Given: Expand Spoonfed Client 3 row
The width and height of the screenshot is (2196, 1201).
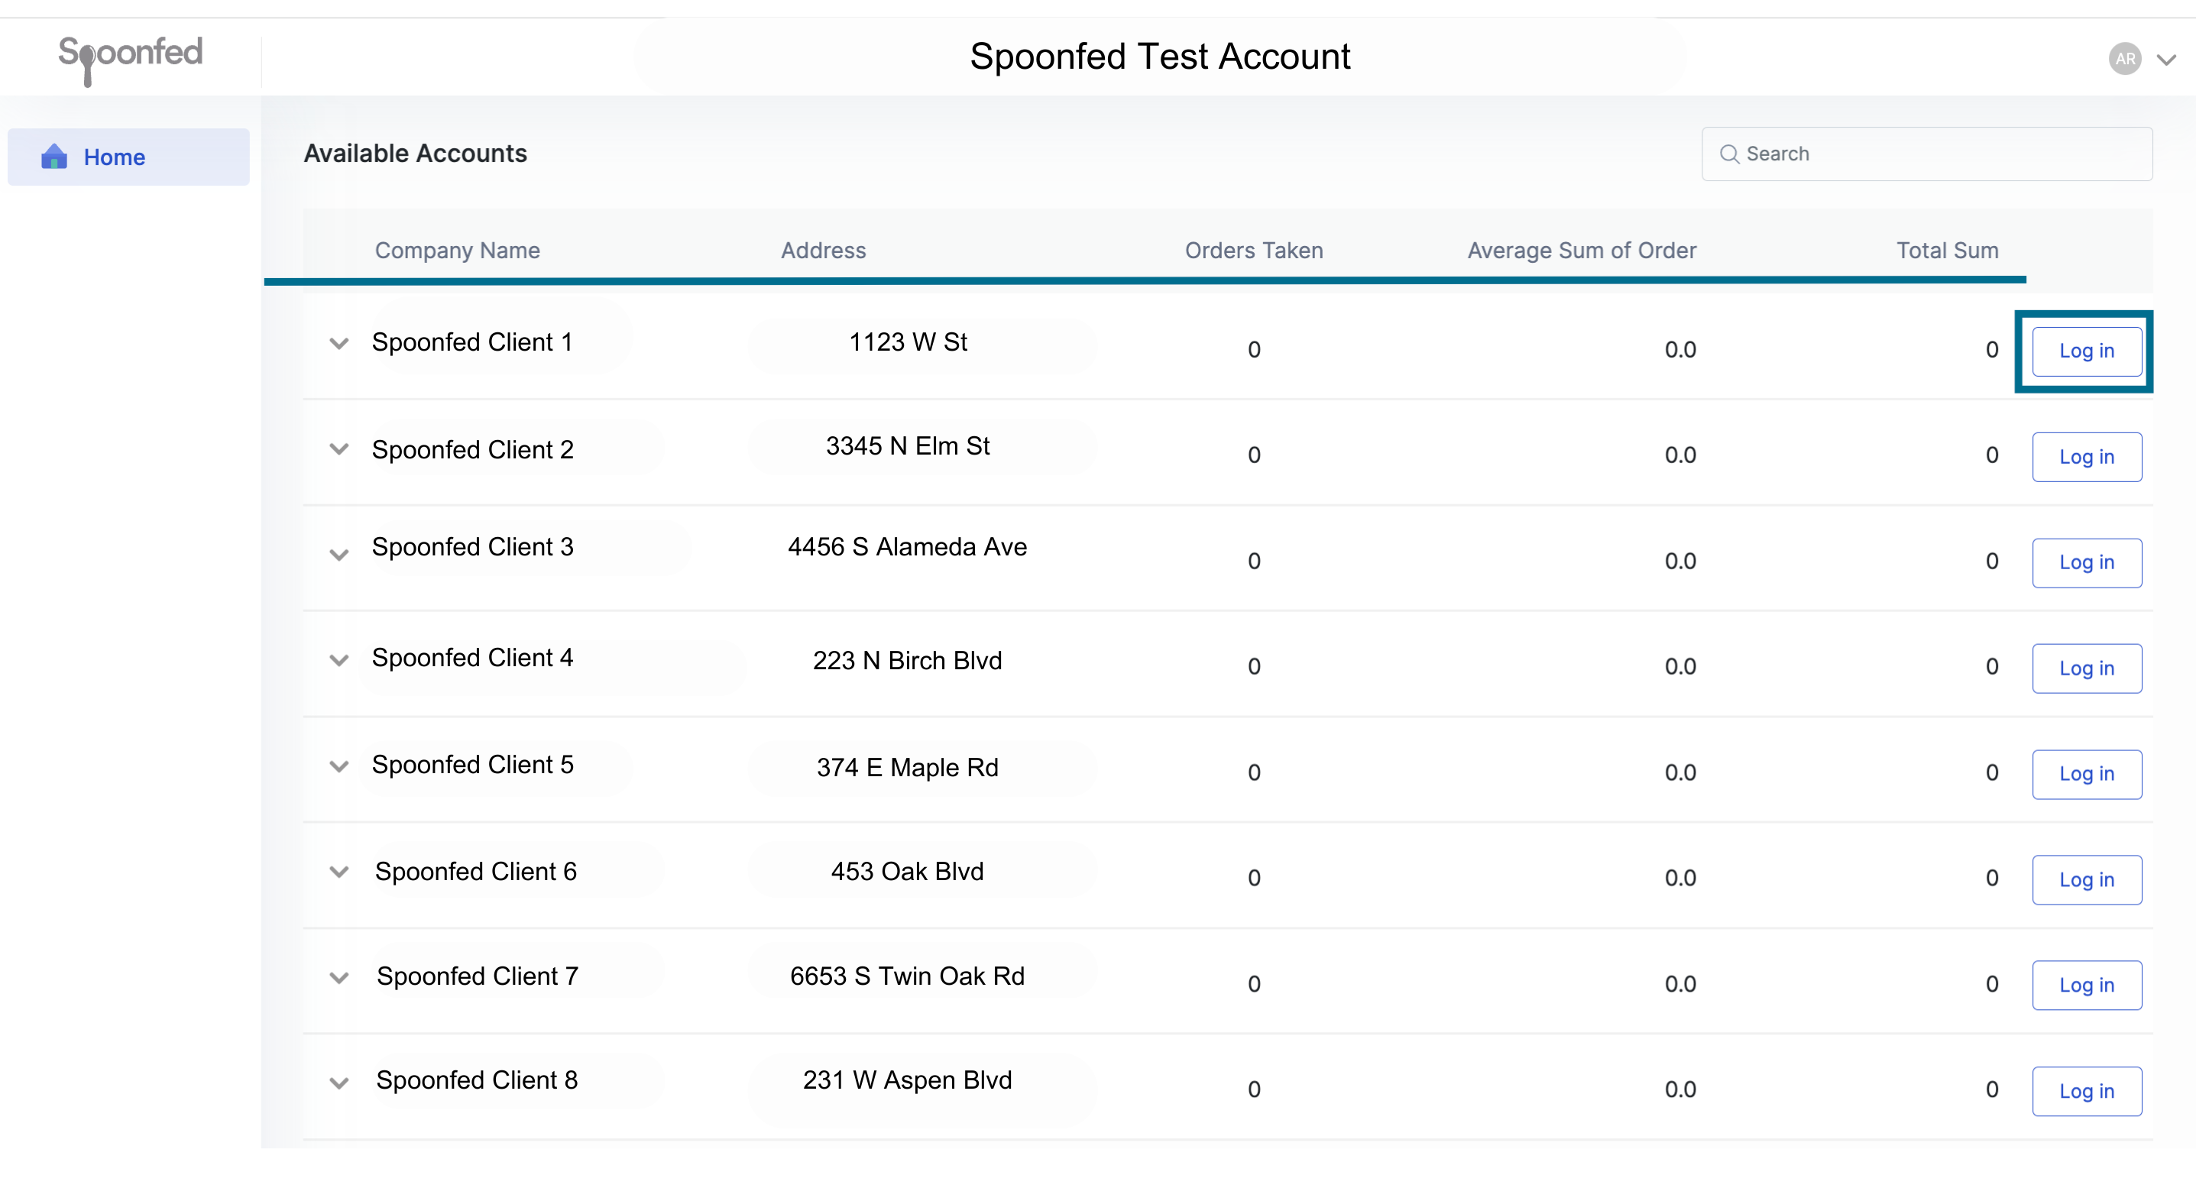Looking at the screenshot, I should [339, 555].
